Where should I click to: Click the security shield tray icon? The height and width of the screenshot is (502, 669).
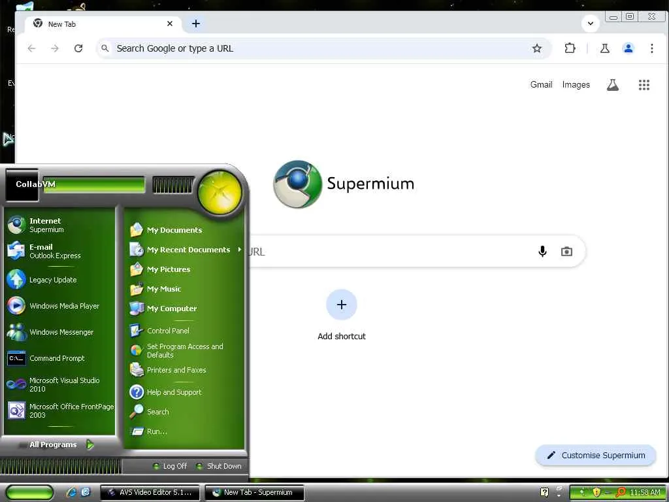pos(596,492)
